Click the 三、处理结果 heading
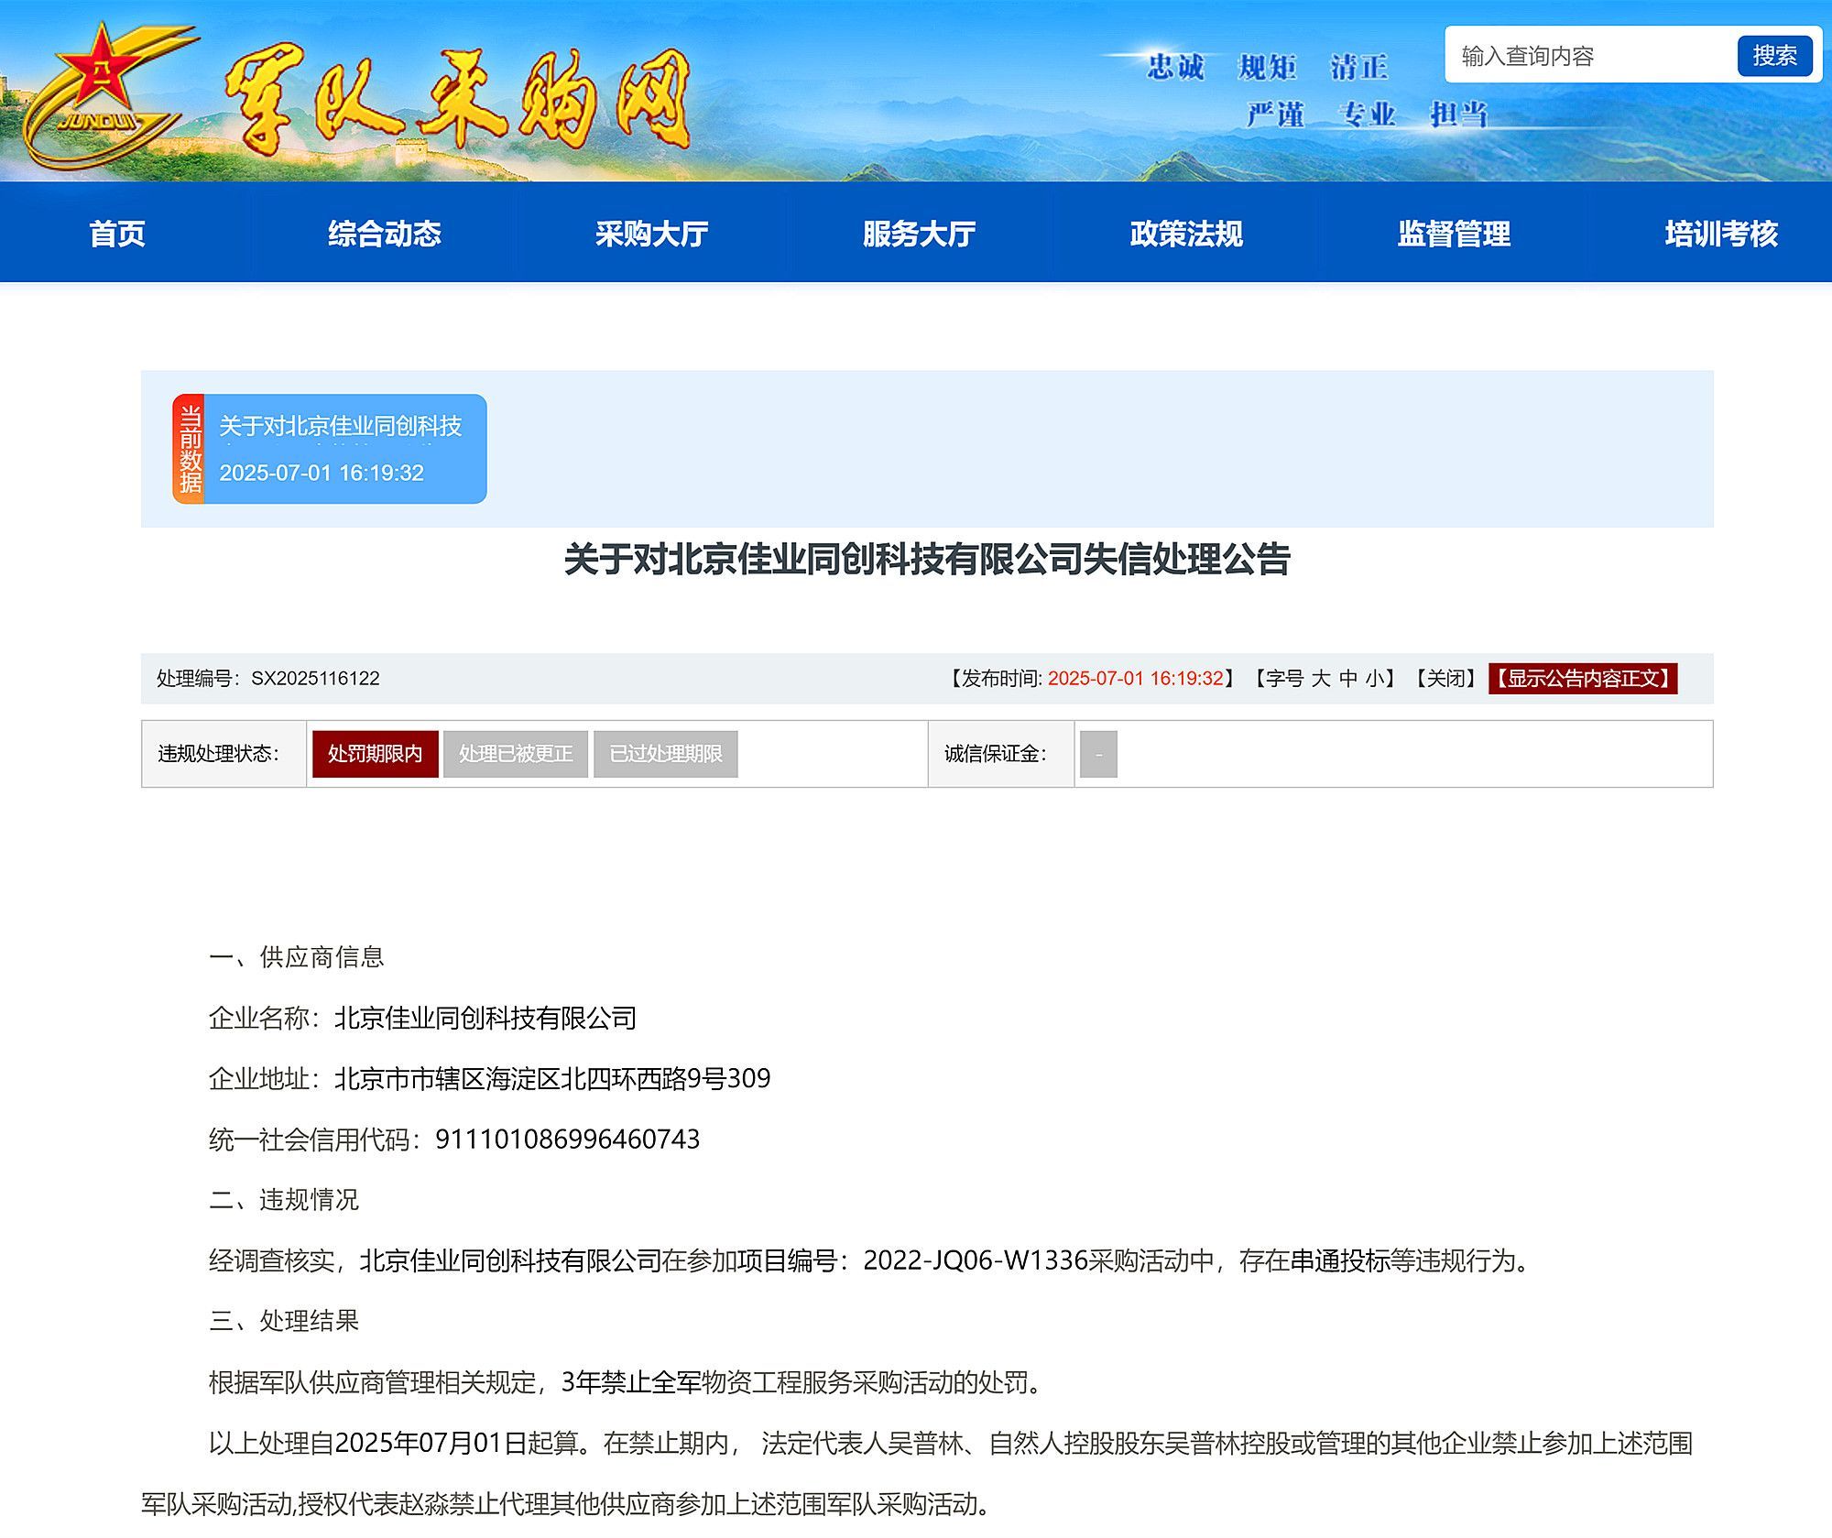The width and height of the screenshot is (1832, 1538). pos(284,1320)
